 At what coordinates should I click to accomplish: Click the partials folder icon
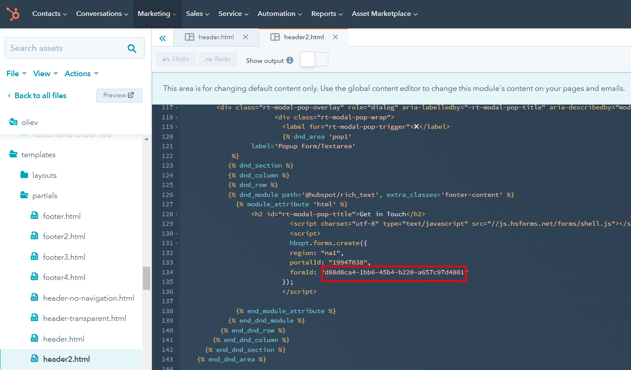(24, 195)
